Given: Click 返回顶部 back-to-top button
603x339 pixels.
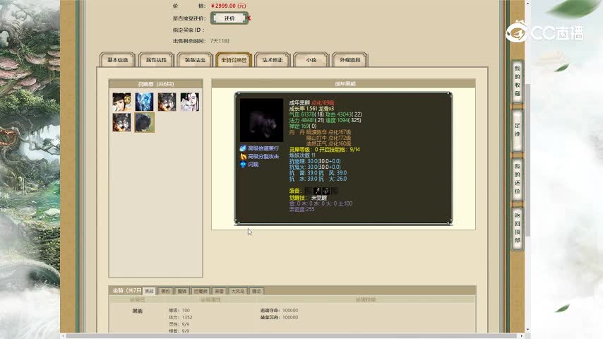Looking at the screenshot, I should click(518, 228).
